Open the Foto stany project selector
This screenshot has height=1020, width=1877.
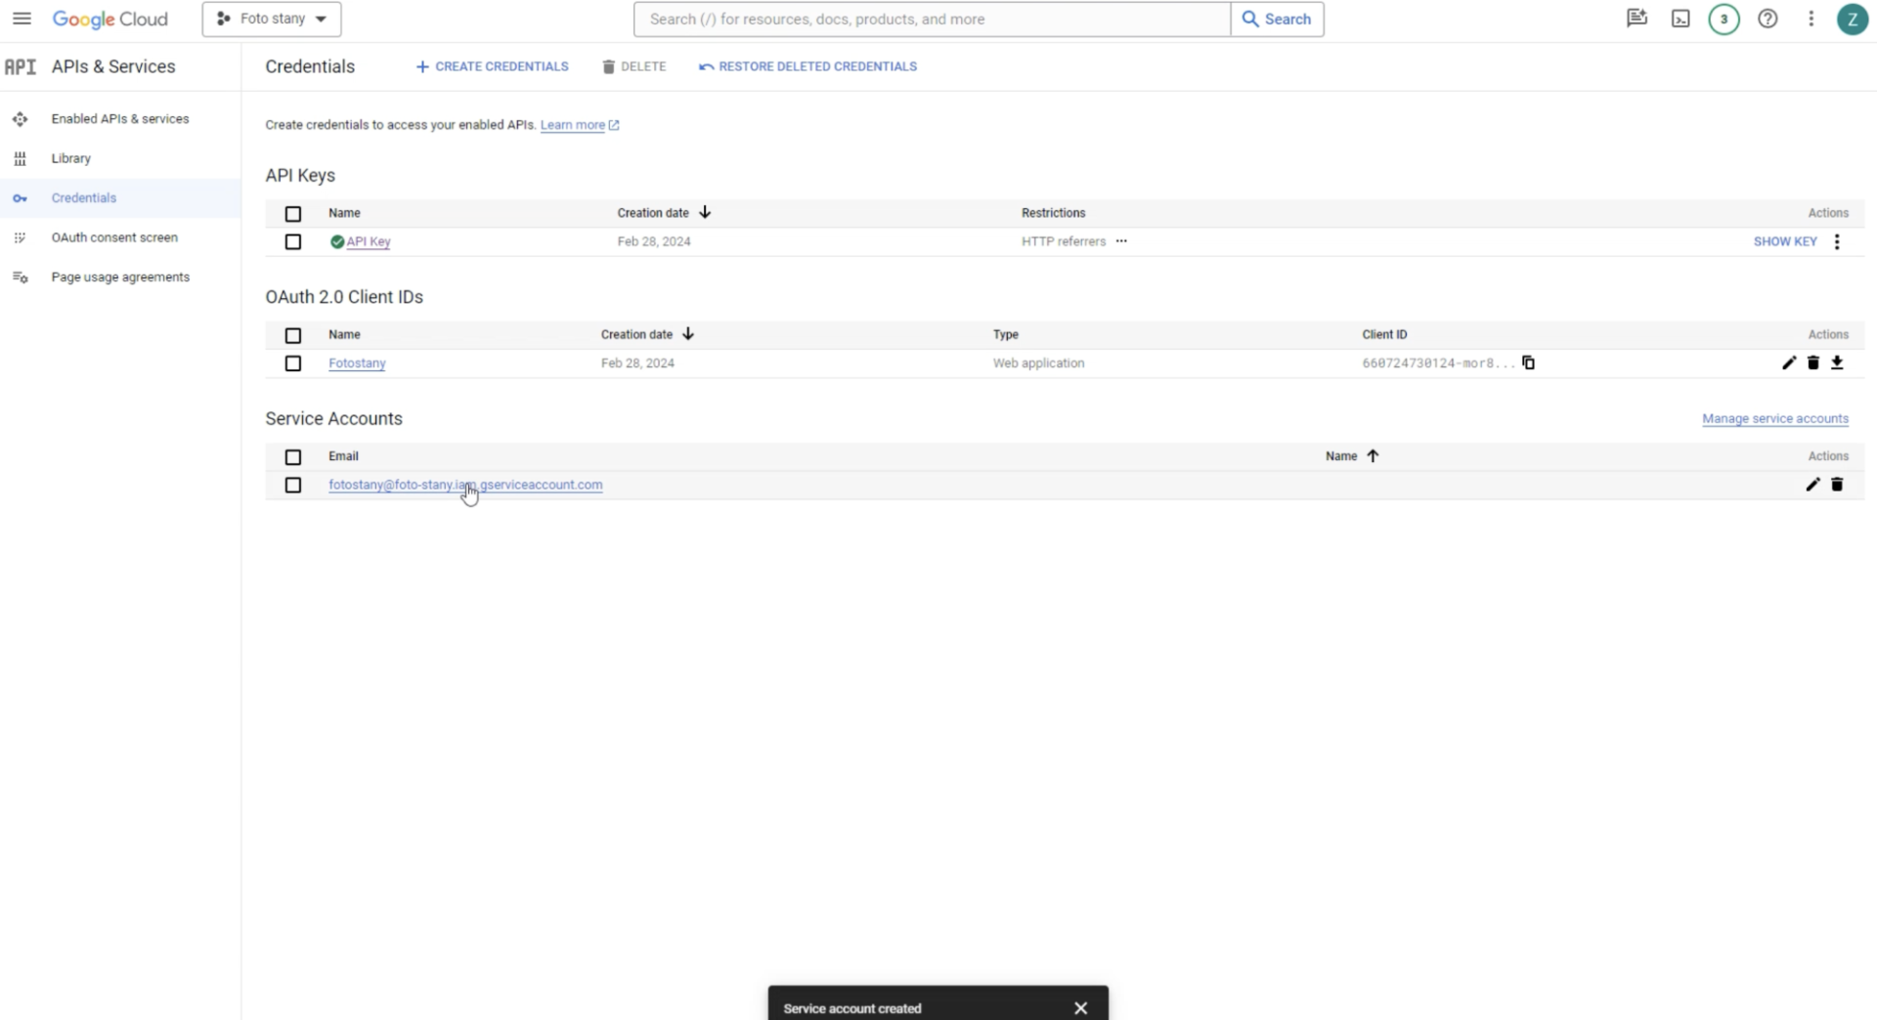tap(272, 19)
